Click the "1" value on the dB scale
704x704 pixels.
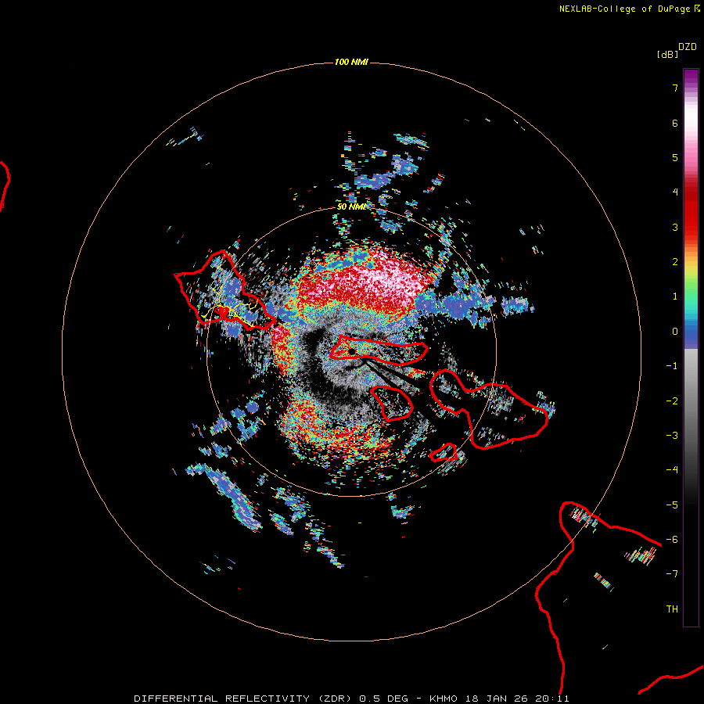pos(675,296)
